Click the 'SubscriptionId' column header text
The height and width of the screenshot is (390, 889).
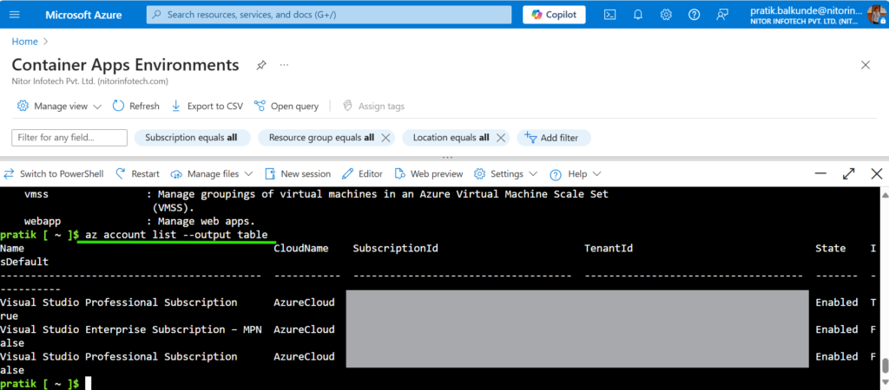(395, 248)
